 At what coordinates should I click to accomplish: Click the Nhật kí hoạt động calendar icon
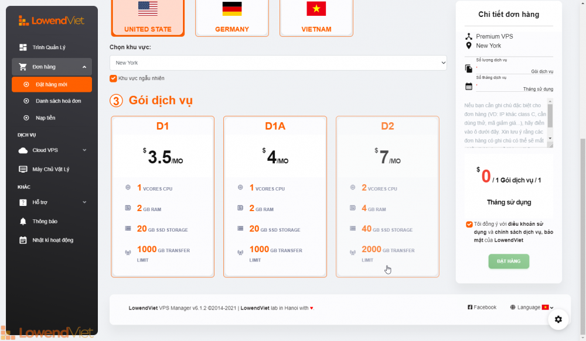coord(23,240)
